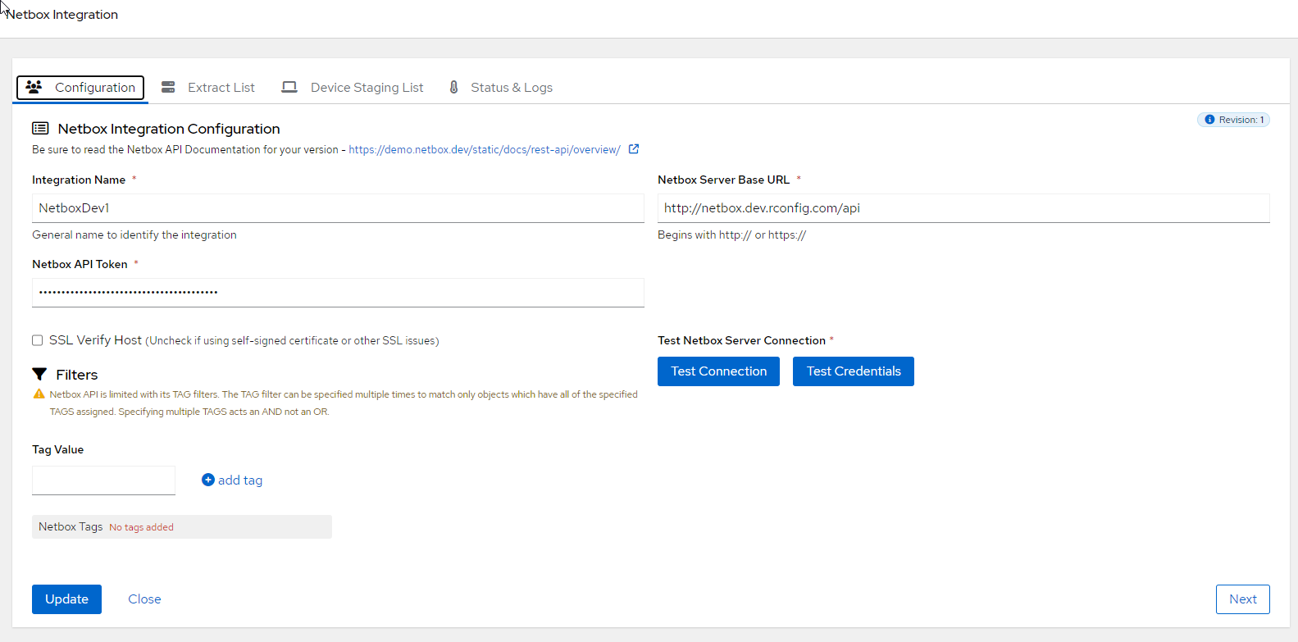This screenshot has width=1298, height=642.
Task: Open the Netbox API documentation URL link
Action: tap(485, 150)
